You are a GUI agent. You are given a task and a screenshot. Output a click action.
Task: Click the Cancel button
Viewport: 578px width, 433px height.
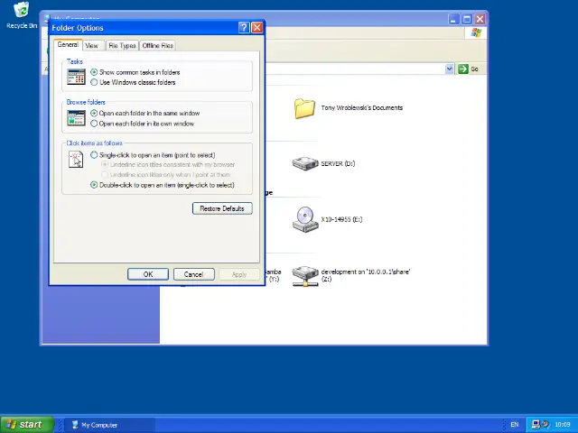193,274
